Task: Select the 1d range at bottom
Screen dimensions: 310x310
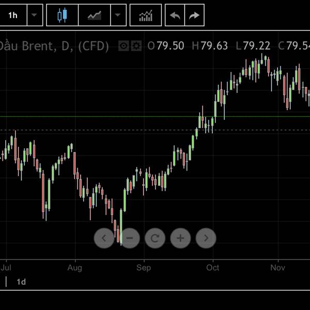Action: pyautogui.click(x=21, y=282)
